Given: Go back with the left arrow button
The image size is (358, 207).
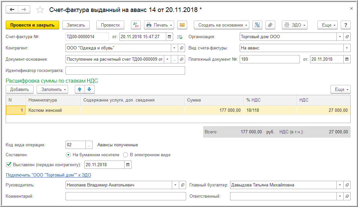Looking at the screenshot, I should pos(12,10).
